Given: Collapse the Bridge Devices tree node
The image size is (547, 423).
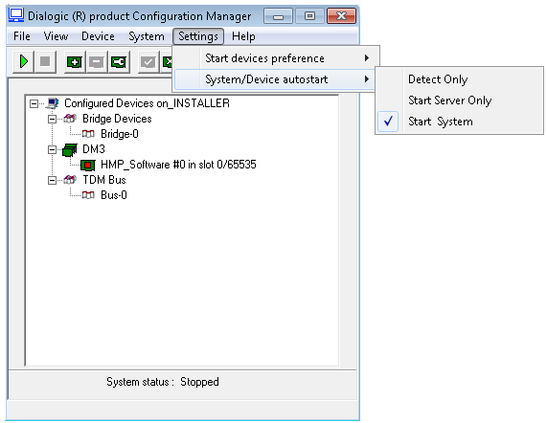Looking at the screenshot, I should 52,120.
